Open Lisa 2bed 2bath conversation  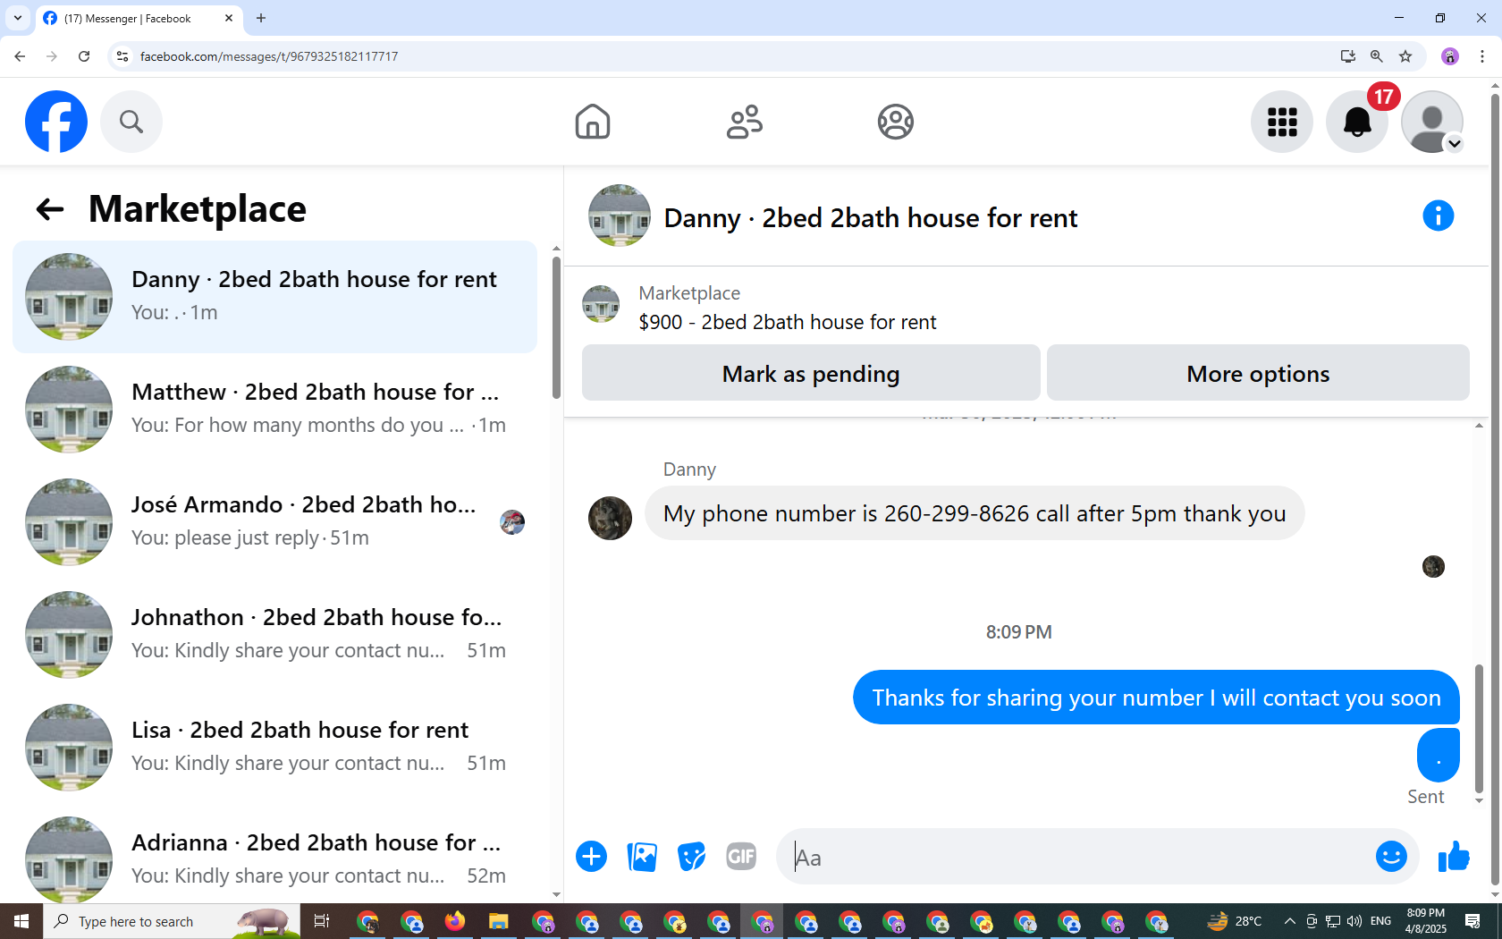point(274,748)
